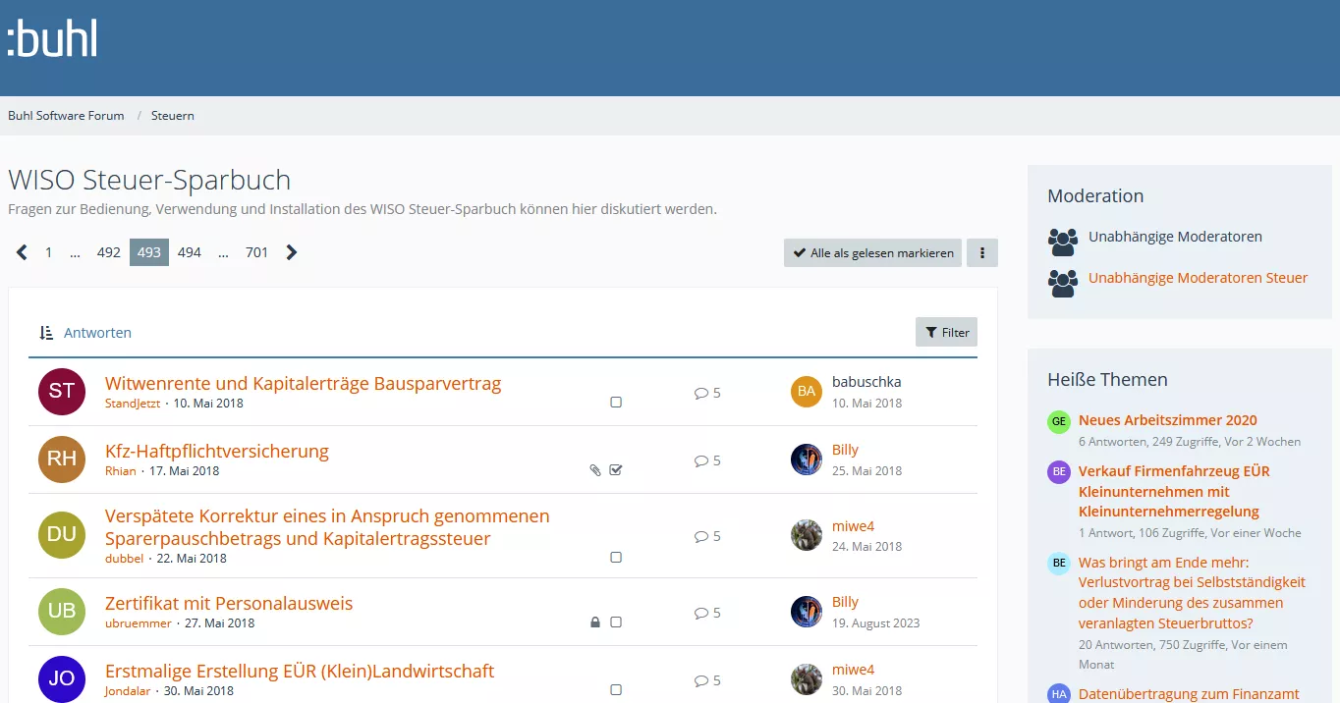Go to page 492
Viewport: 1340px width, 703px height.
tap(109, 252)
